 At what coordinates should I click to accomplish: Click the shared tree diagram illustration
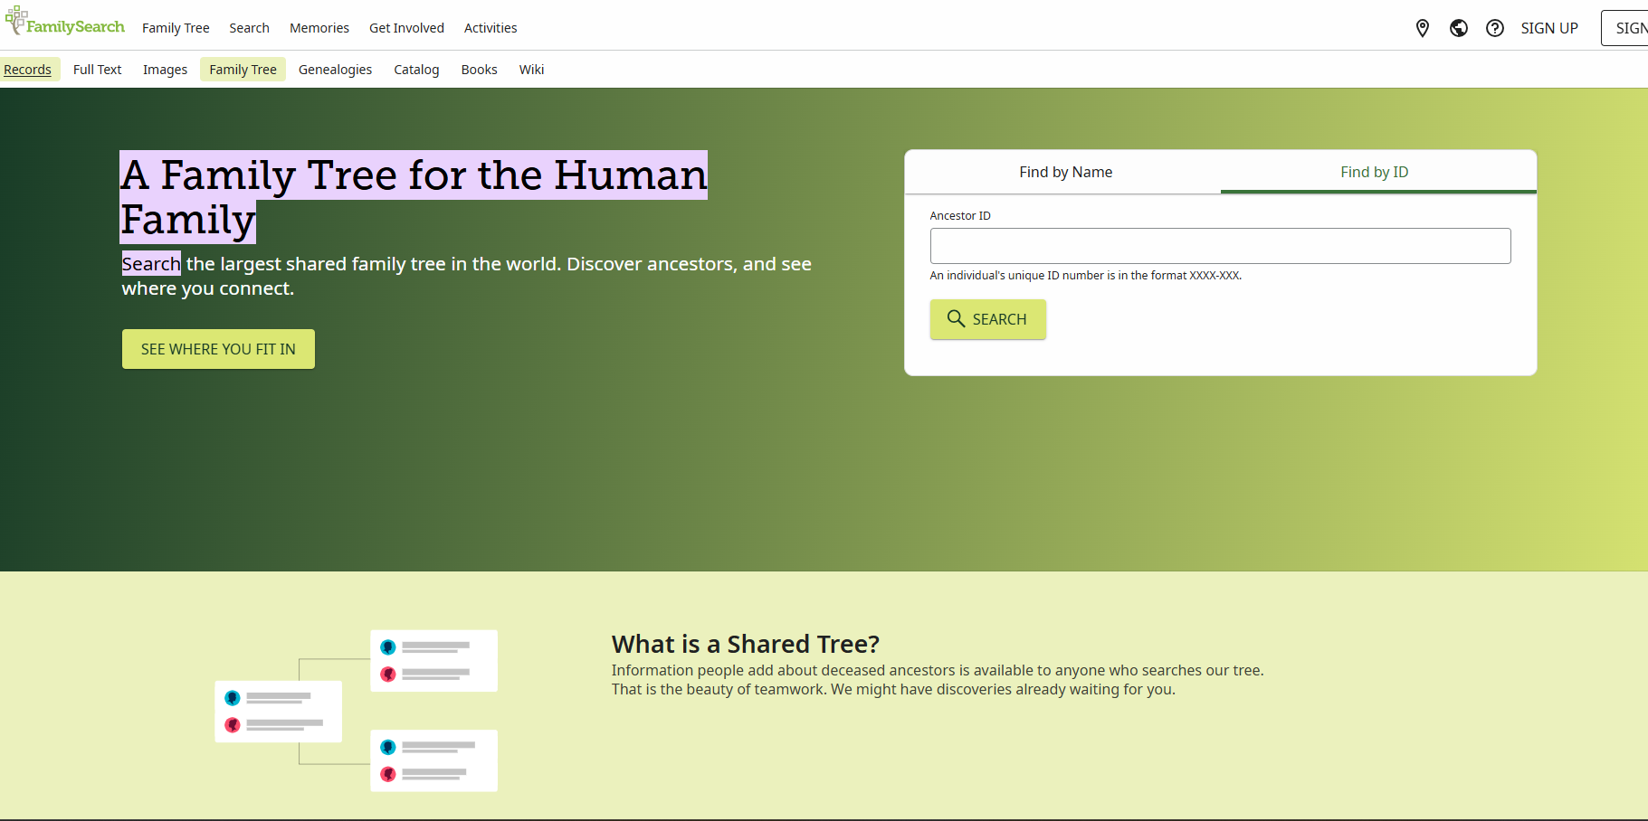click(x=356, y=711)
